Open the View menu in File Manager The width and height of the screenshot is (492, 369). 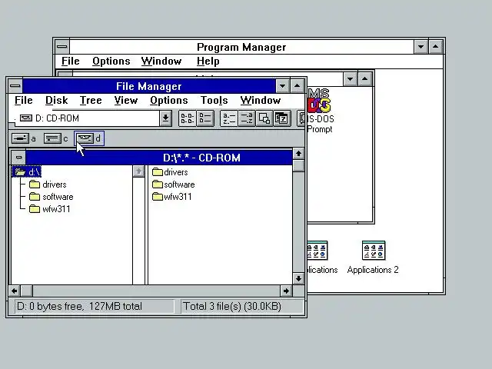(x=126, y=101)
